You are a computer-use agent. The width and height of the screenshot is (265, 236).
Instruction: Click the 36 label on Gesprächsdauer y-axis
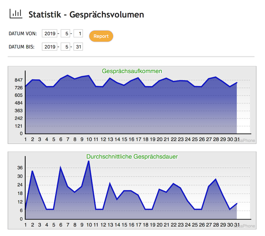(x=20, y=168)
